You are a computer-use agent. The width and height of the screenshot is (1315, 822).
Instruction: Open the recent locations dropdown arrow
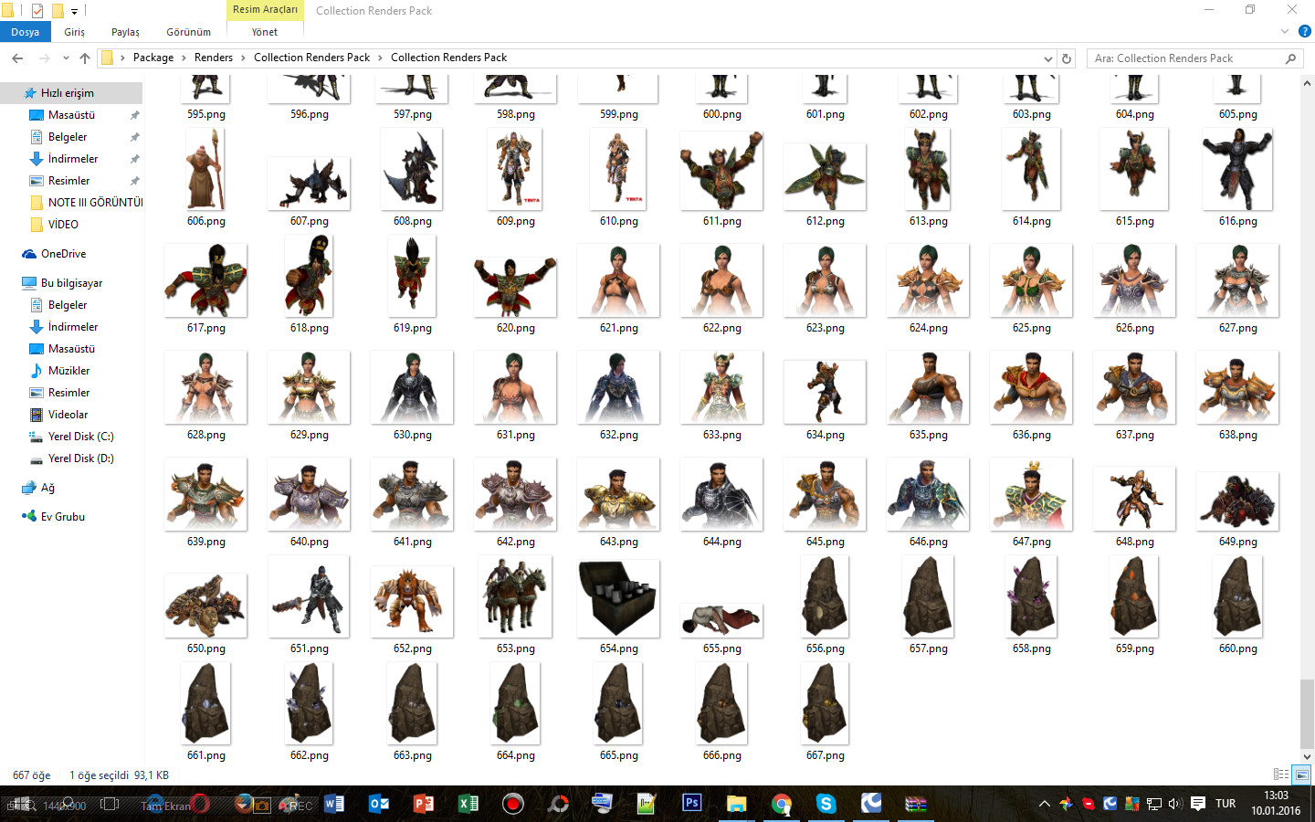66,58
